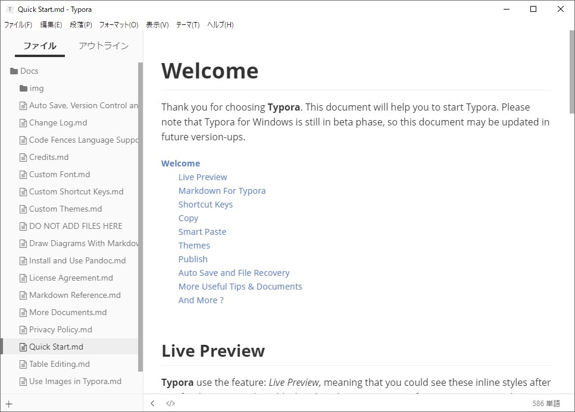Collapse the Docs folder tree
The width and height of the screenshot is (575, 412).
(x=29, y=71)
